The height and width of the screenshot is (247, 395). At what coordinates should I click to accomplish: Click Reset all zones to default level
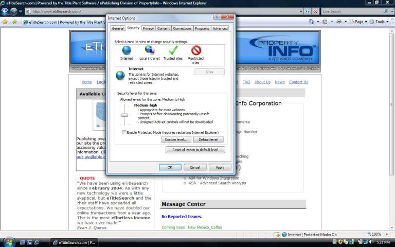(195, 150)
